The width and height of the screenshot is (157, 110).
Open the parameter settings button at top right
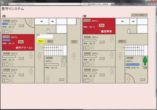(x=139, y=15)
